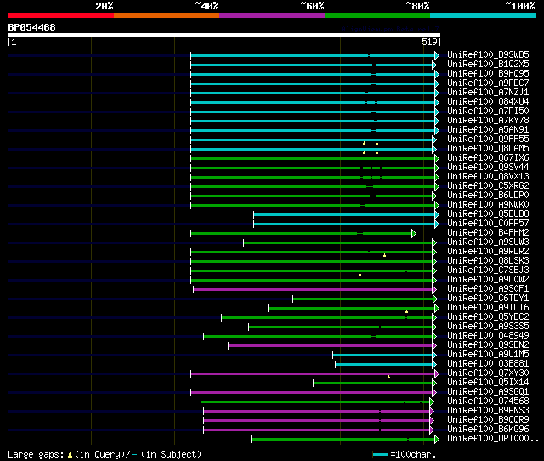Select UniRef100_C5XRG2 text label

tap(488, 186)
